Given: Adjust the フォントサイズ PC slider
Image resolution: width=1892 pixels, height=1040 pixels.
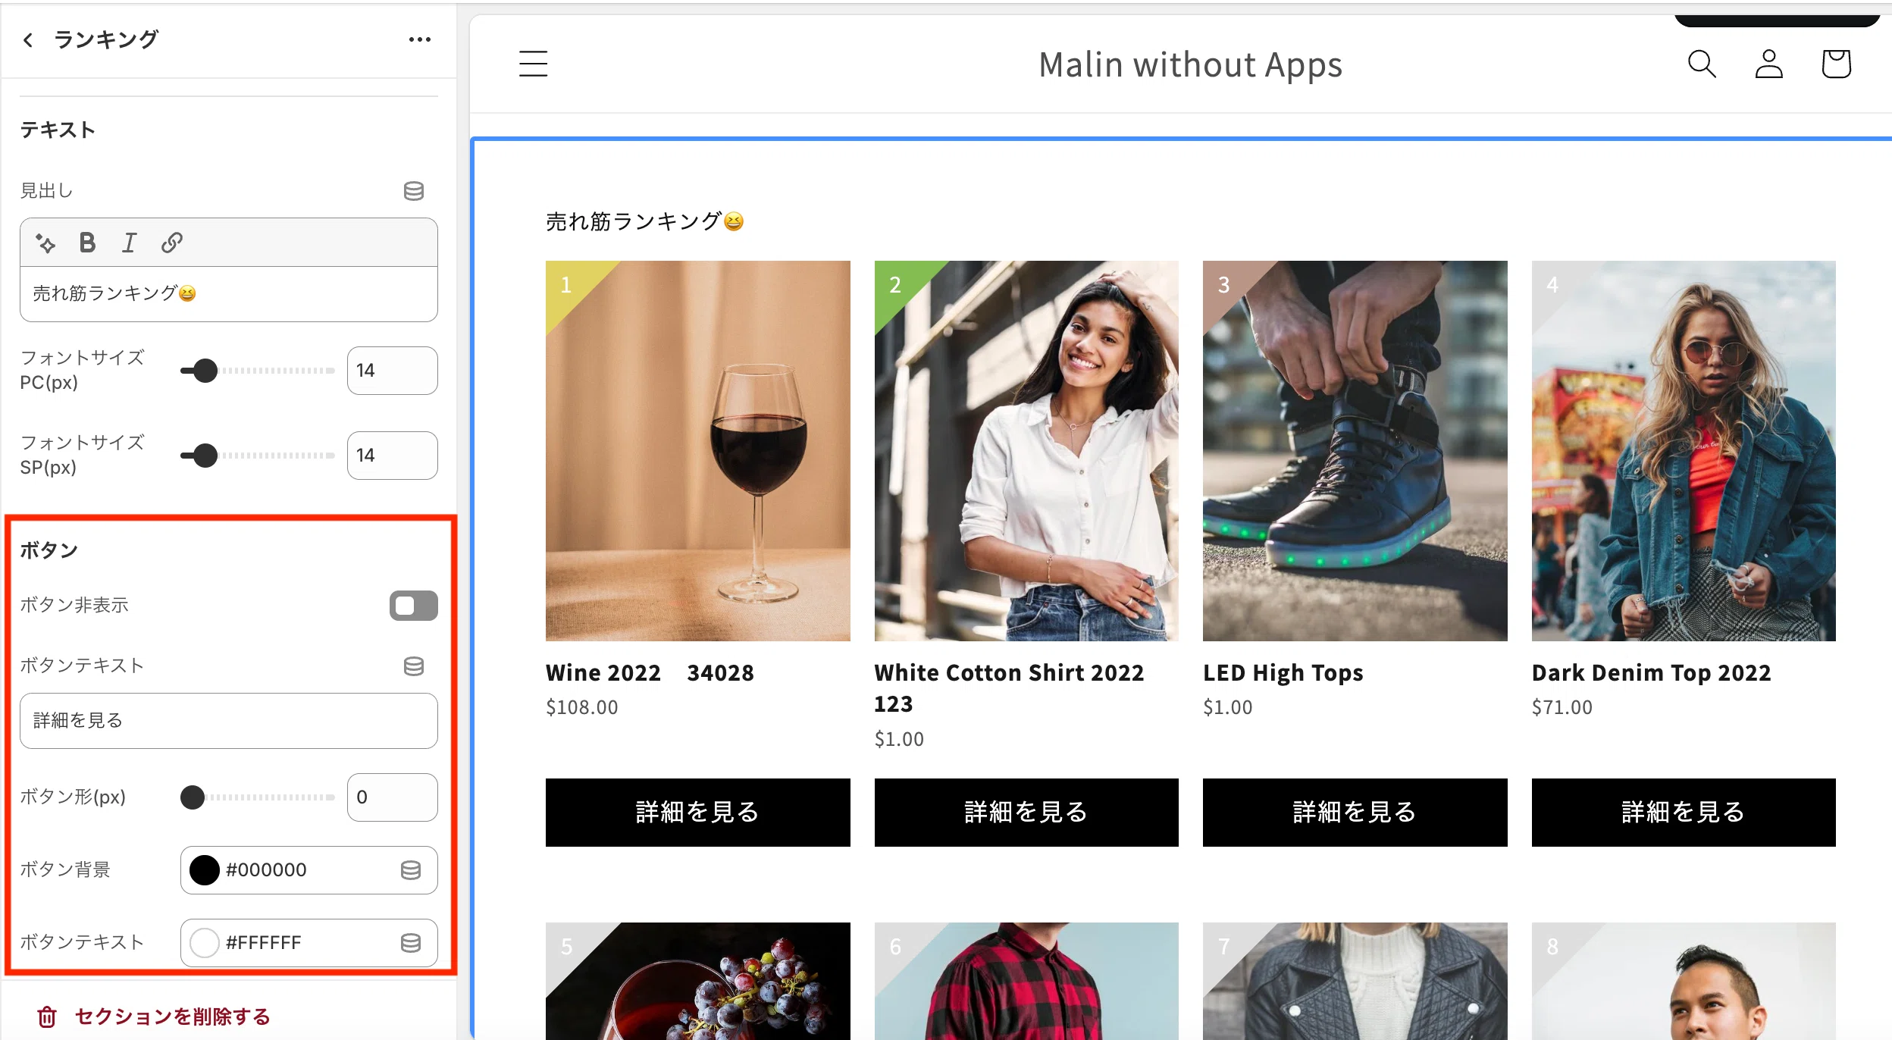Looking at the screenshot, I should (x=258, y=371).
